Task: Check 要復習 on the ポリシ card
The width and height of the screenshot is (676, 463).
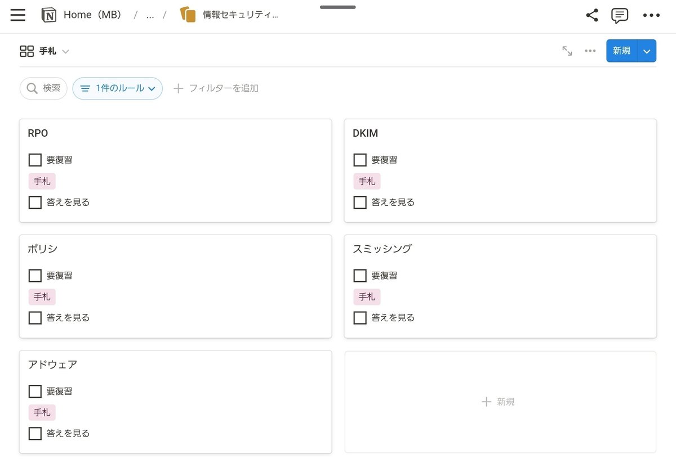Action: (35, 276)
